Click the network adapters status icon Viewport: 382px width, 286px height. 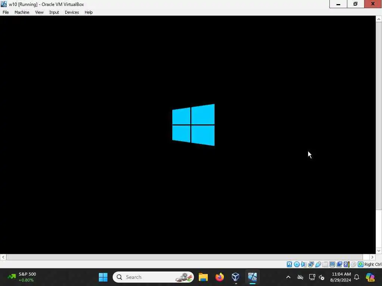pos(311,264)
